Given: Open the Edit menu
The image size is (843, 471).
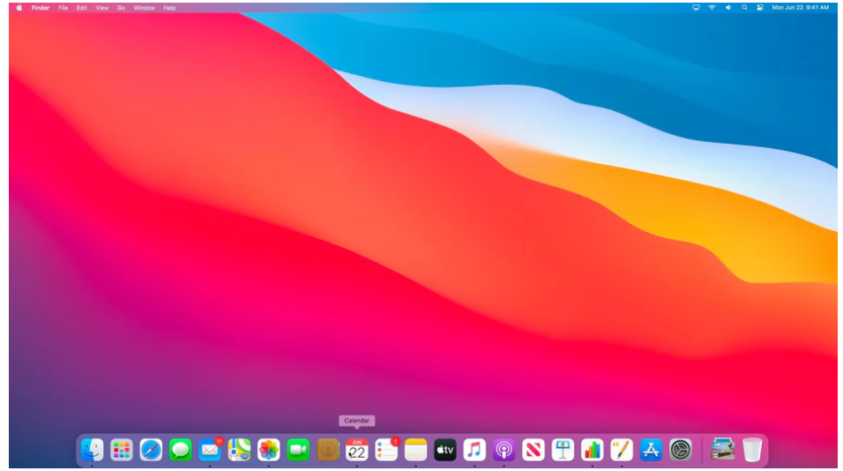Looking at the screenshot, I should pyautogui.click(x=82, y=8).
